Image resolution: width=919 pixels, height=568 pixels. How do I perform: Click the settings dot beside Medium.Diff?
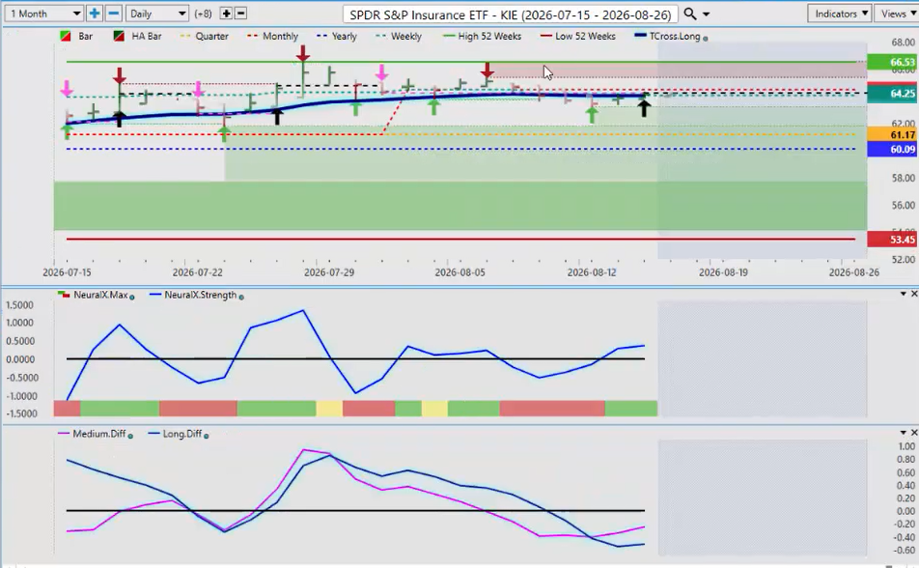click(x=130, y=436)
